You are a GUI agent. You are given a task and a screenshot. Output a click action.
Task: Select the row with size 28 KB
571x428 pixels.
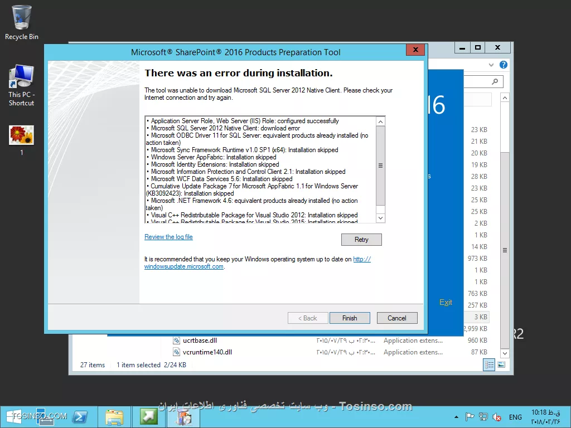[479, 177]
